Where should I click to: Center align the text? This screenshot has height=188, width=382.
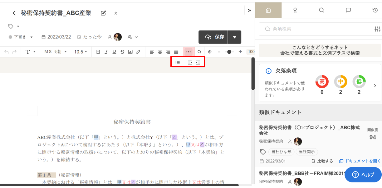pos(160,52)
